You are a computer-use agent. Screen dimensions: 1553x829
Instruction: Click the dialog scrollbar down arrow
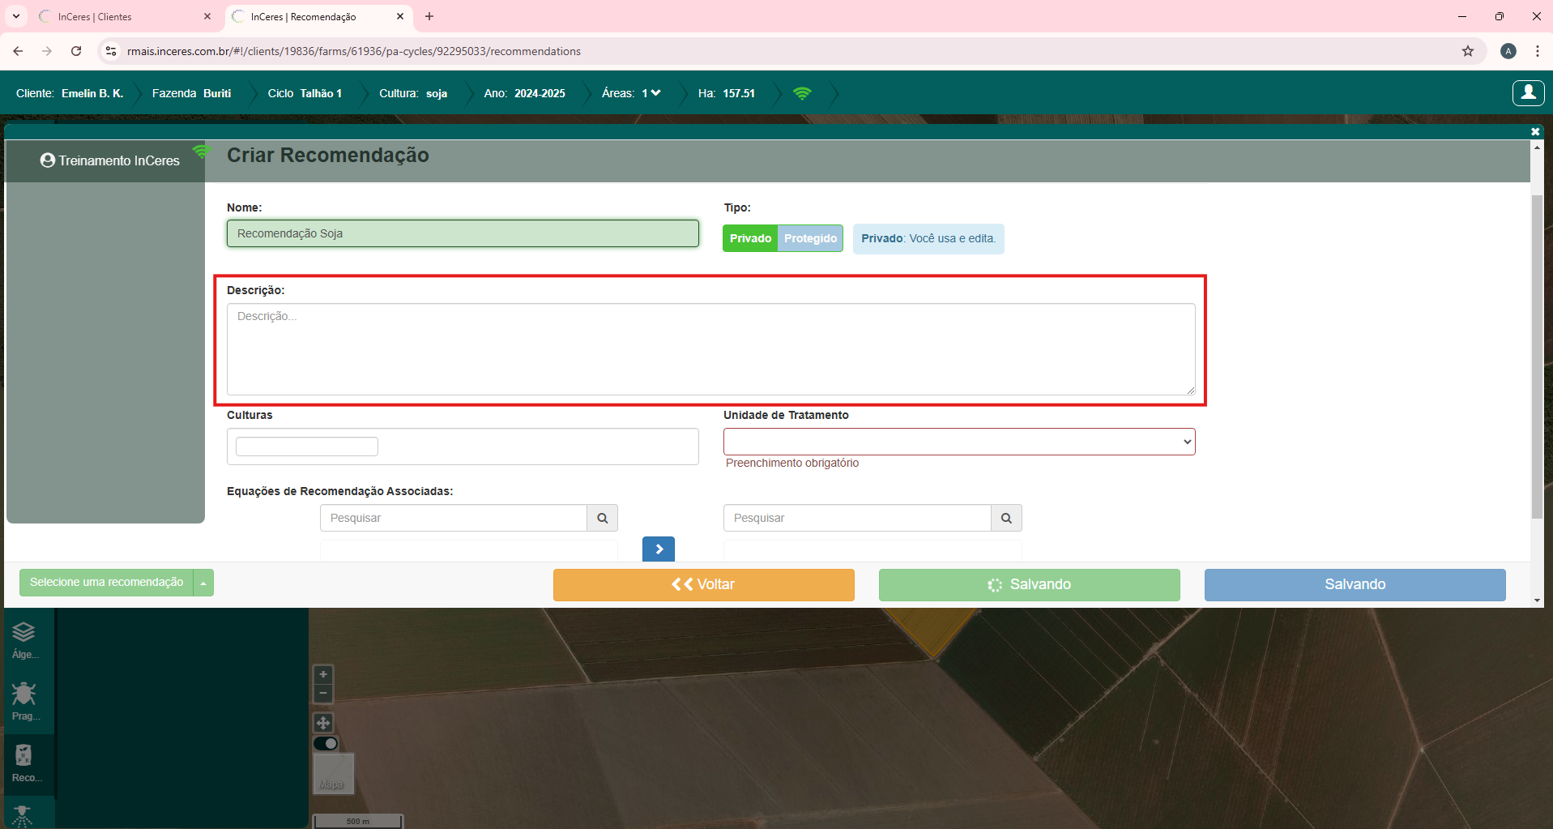pos(1537,600)
